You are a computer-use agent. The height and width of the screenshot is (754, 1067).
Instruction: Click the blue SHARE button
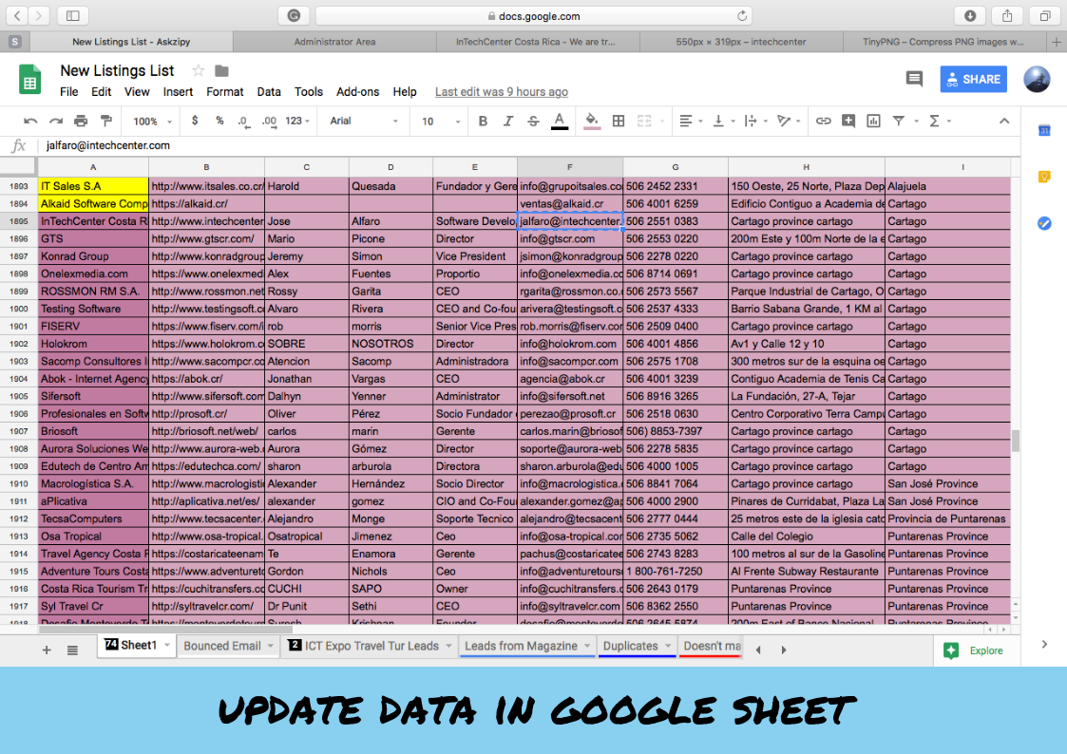[973, 79]
